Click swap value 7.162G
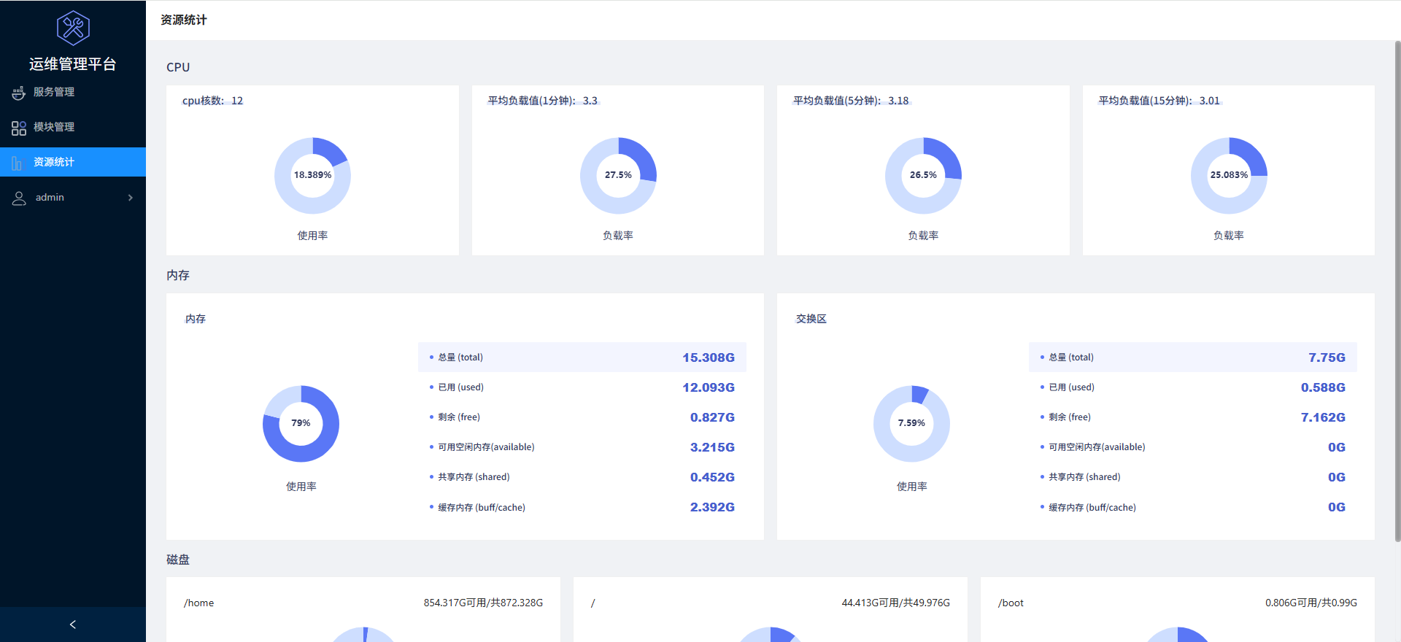This screenshot has height=642, width=1401. click(x=1323, y=417)
